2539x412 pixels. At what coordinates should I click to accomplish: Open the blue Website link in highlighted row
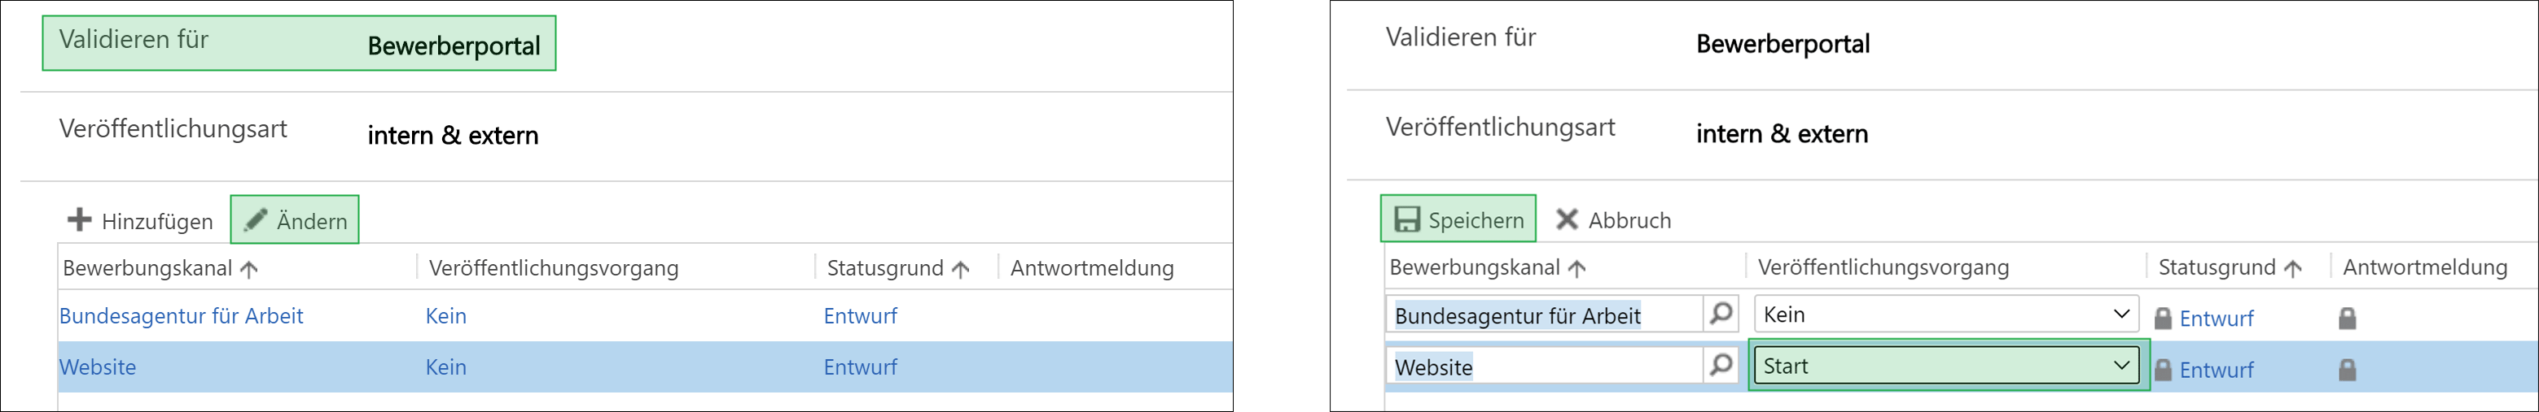coord(98,366)
